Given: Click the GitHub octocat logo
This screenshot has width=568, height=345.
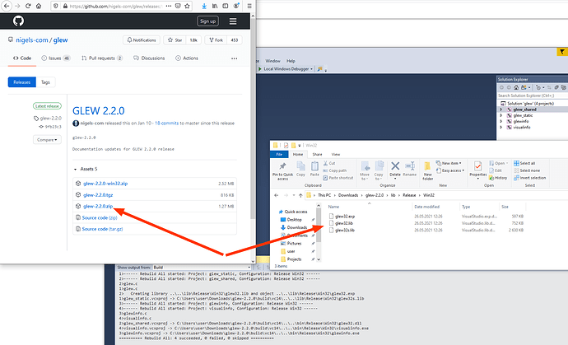Looking at the screenshot, I should (18, 21).
